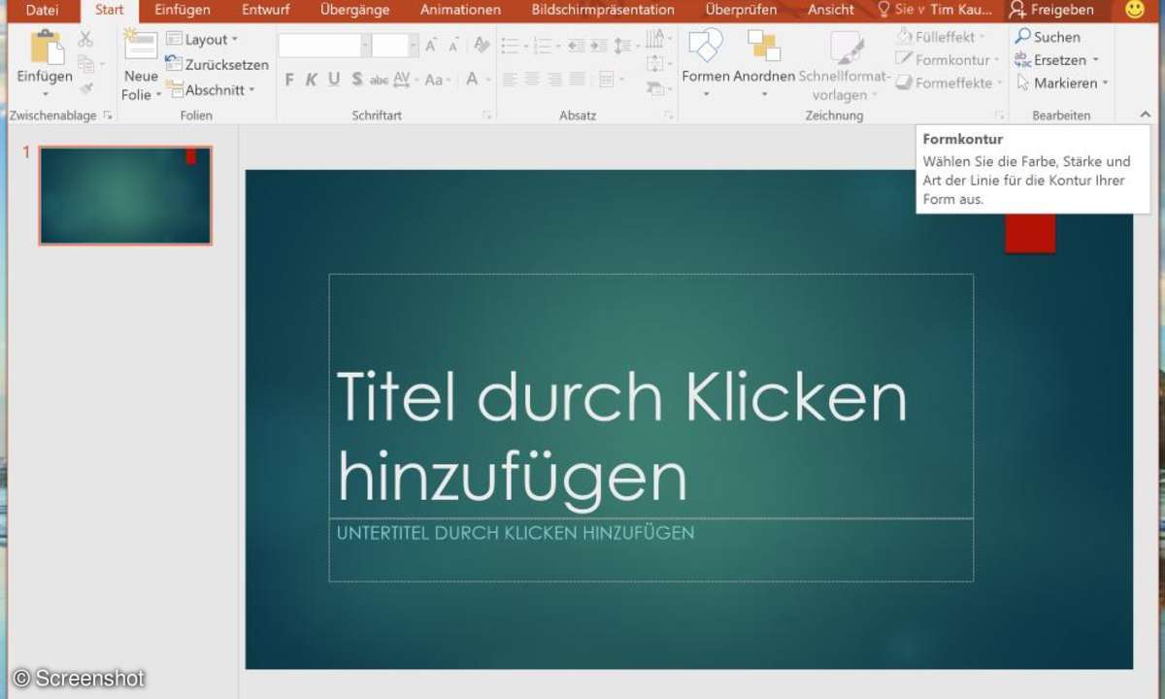Open the Fülleffekt fill dropdown
This screenshot has height=699, width=1165.
click(941, 37)
